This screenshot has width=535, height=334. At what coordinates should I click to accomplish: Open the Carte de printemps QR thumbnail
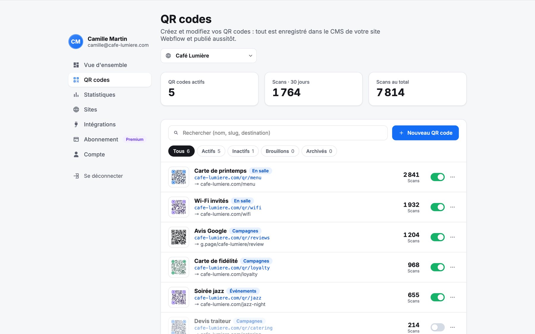point(179,177)
